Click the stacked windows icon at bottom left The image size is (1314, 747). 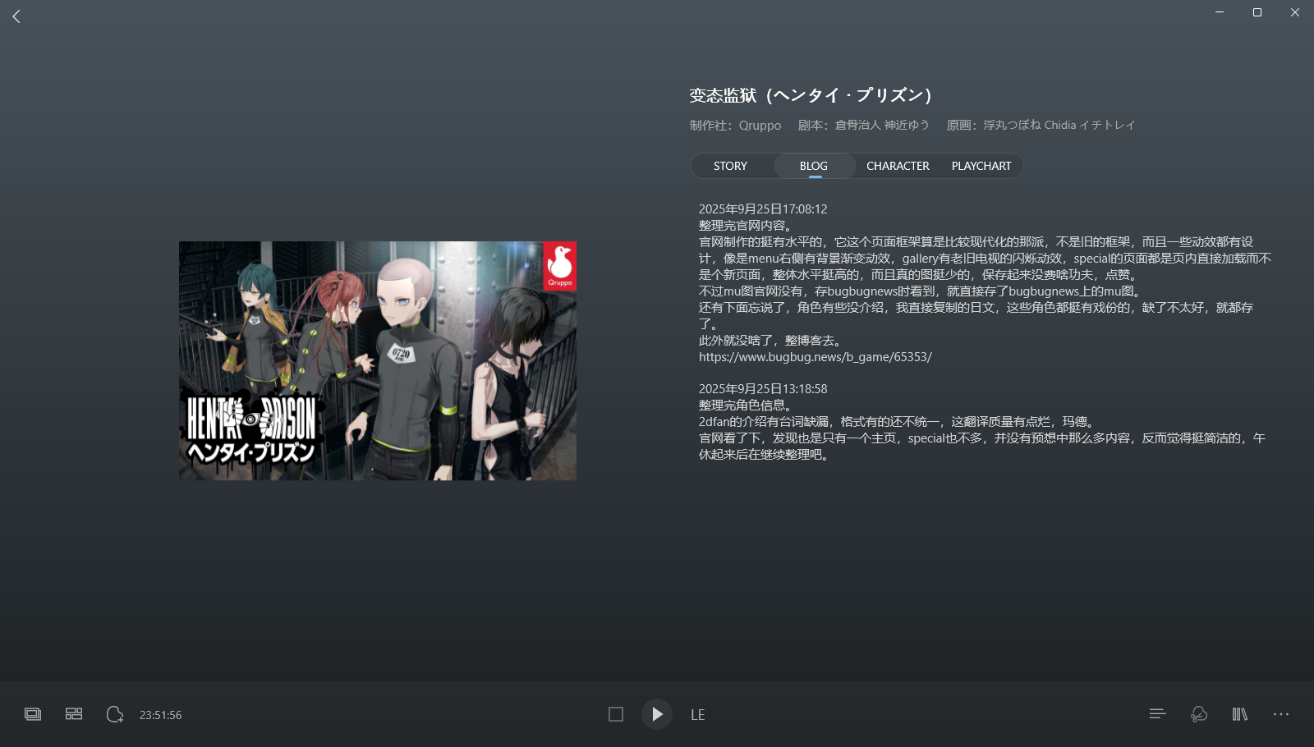point(33,714)
